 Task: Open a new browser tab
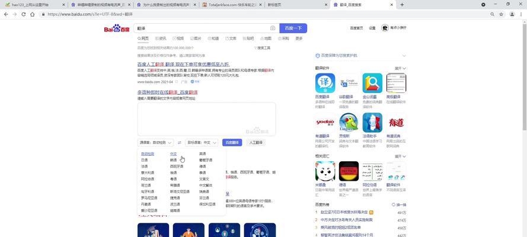tap(402, 5)
